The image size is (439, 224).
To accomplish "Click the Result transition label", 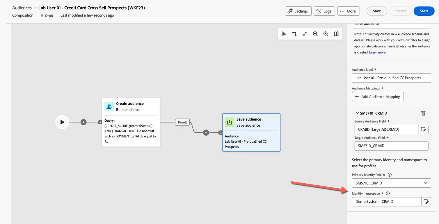I will (x=182, y=122).
